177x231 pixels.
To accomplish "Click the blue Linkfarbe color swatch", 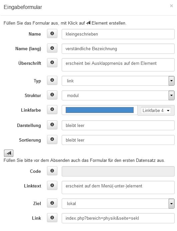I will tap(100, 110).
